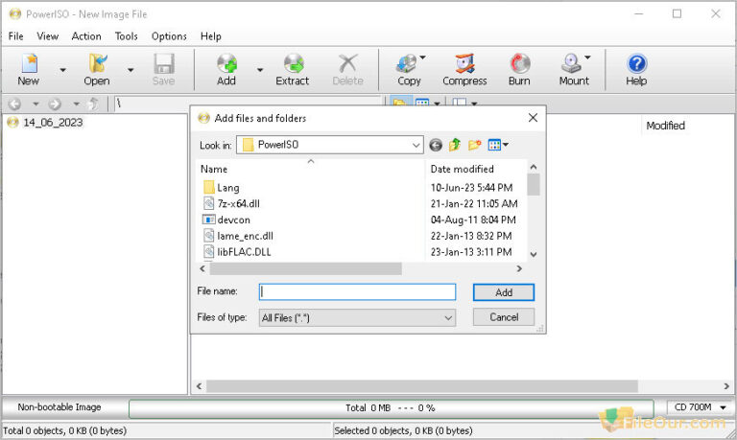Click the New image toolbar icon
The image size is (737, 440).
(x=29, y=69)
